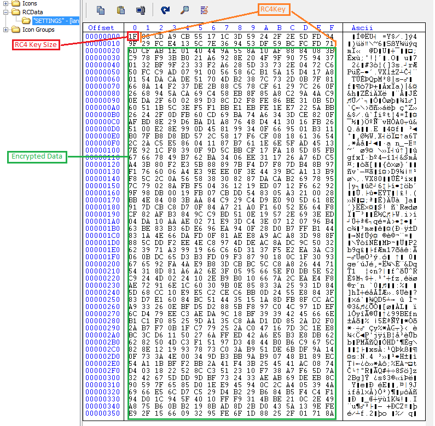Click last byte F8 in row 00000220
The width and height of the screenshot is (435, 426).
329,278
